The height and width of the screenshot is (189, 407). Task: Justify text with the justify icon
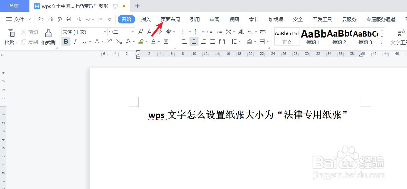[213, 41]
